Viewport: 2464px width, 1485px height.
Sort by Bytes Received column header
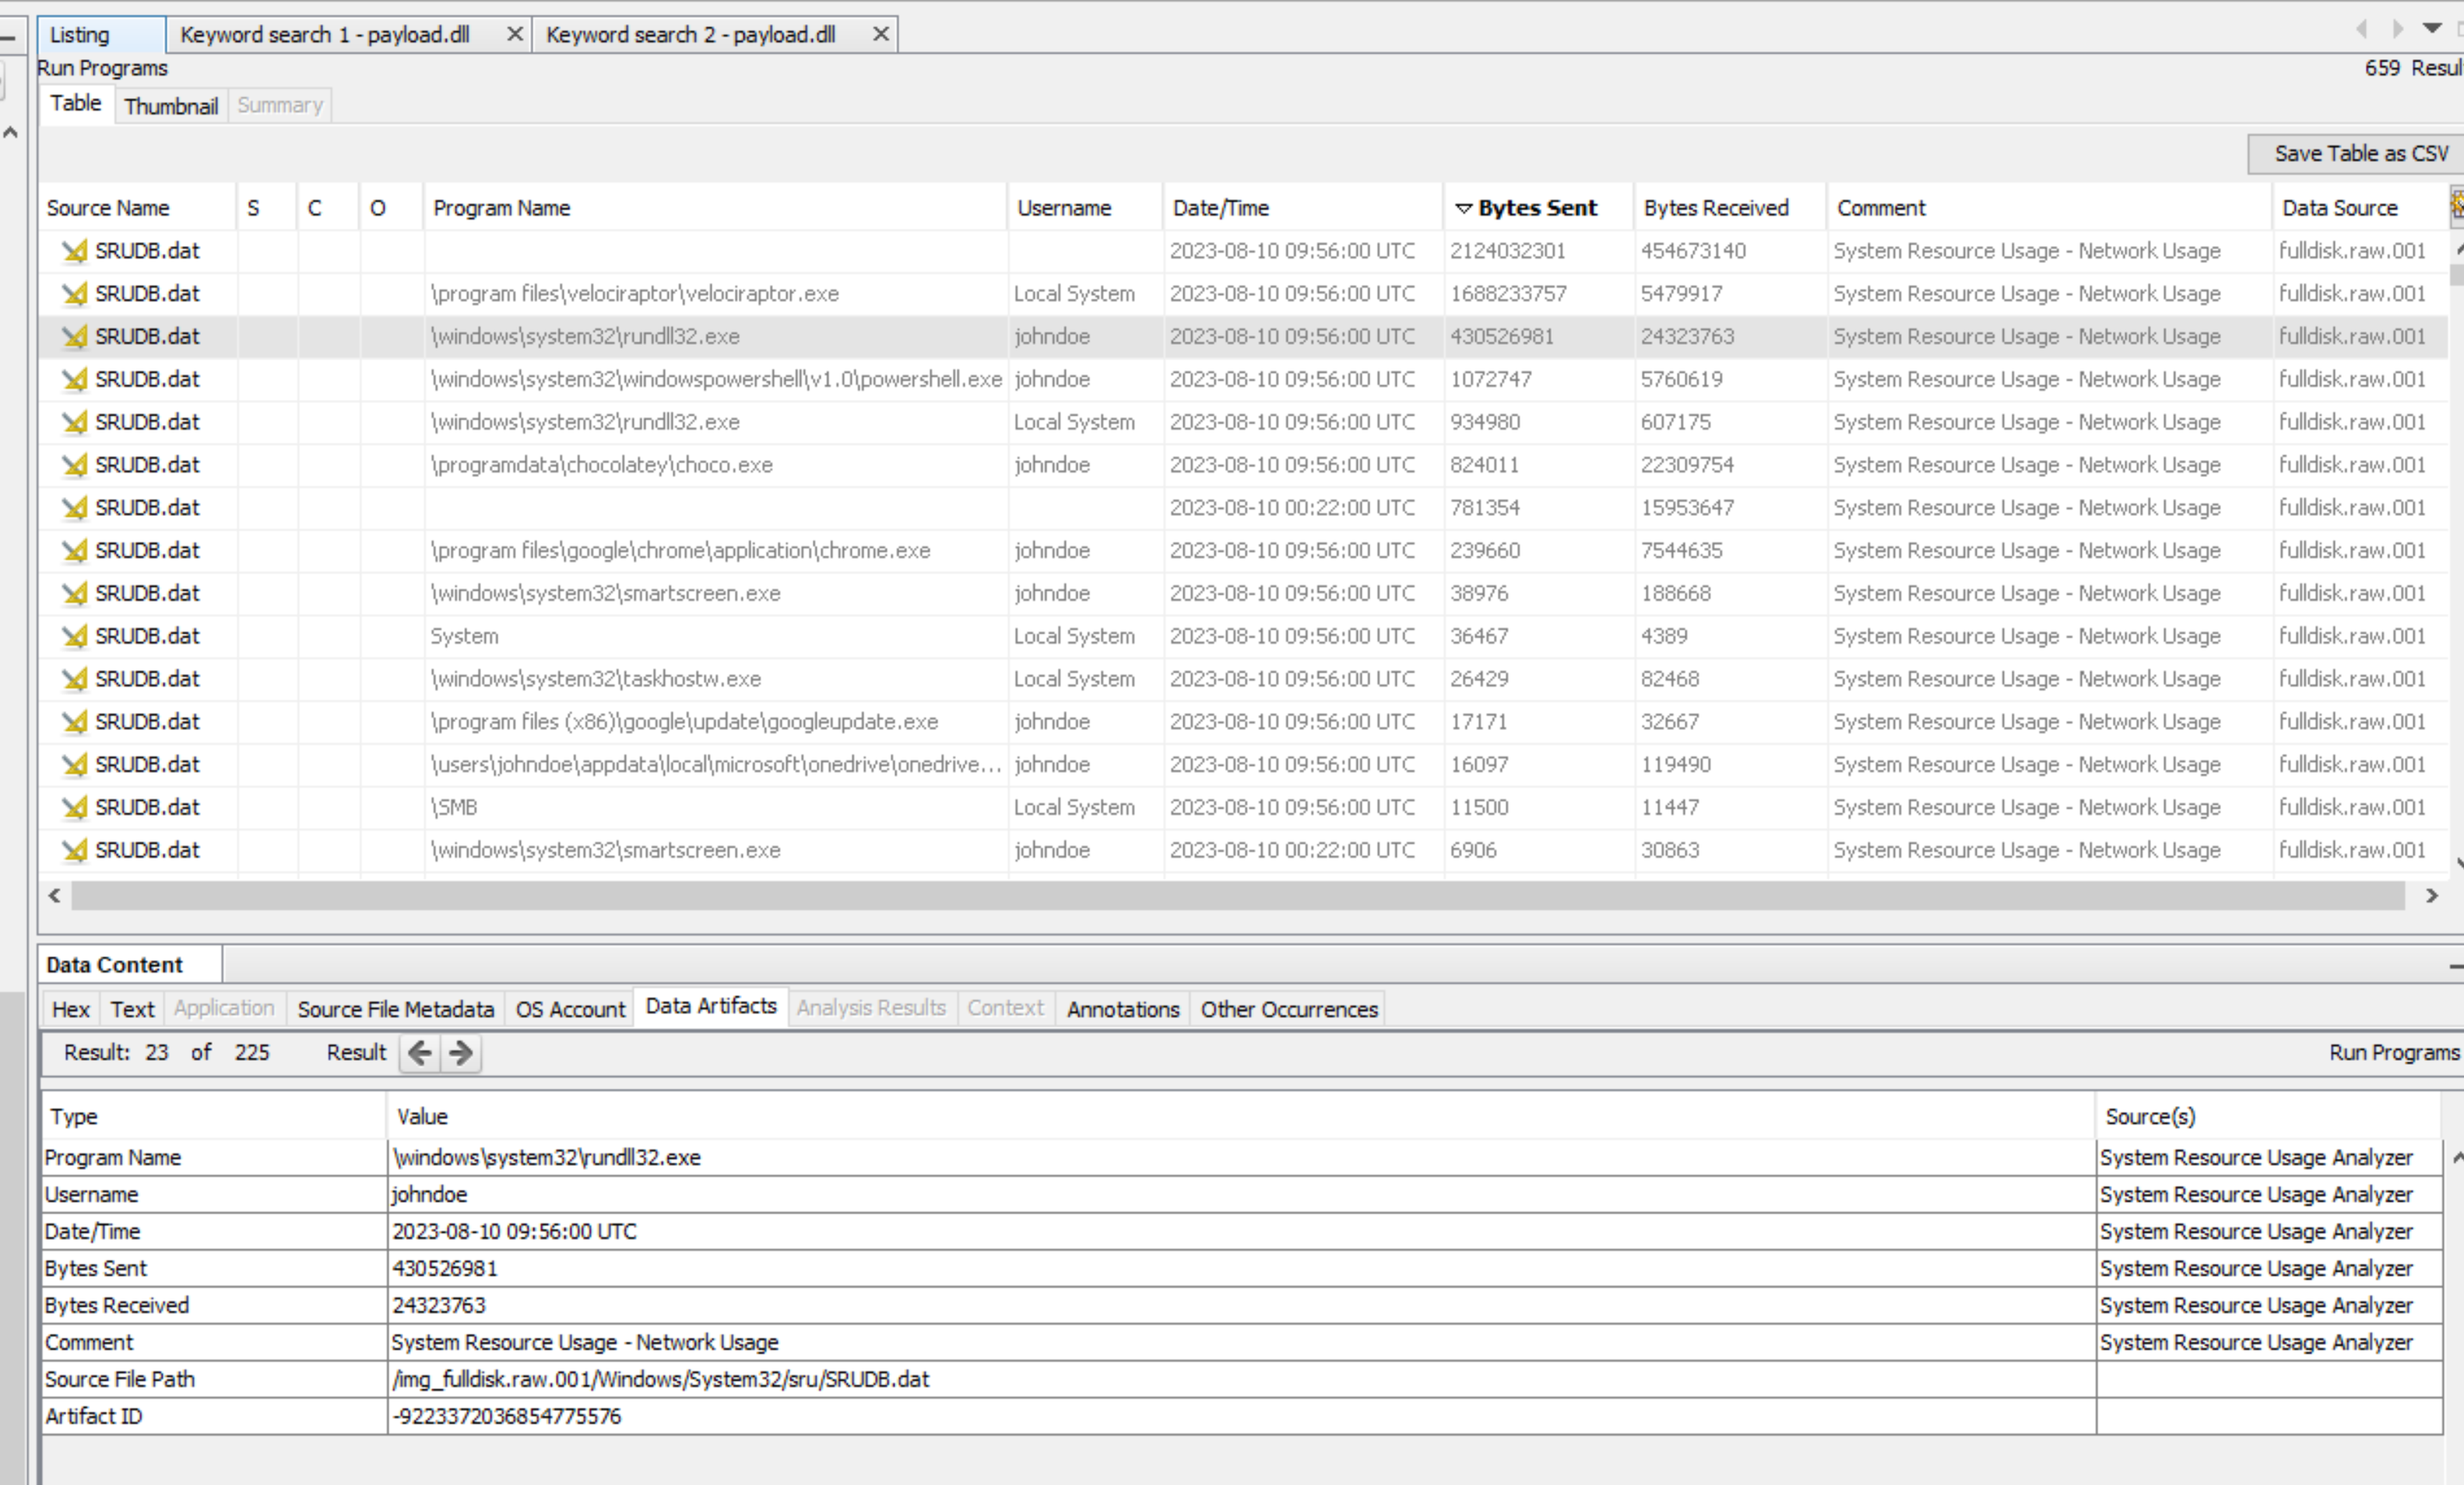(x=1729, y=208)
